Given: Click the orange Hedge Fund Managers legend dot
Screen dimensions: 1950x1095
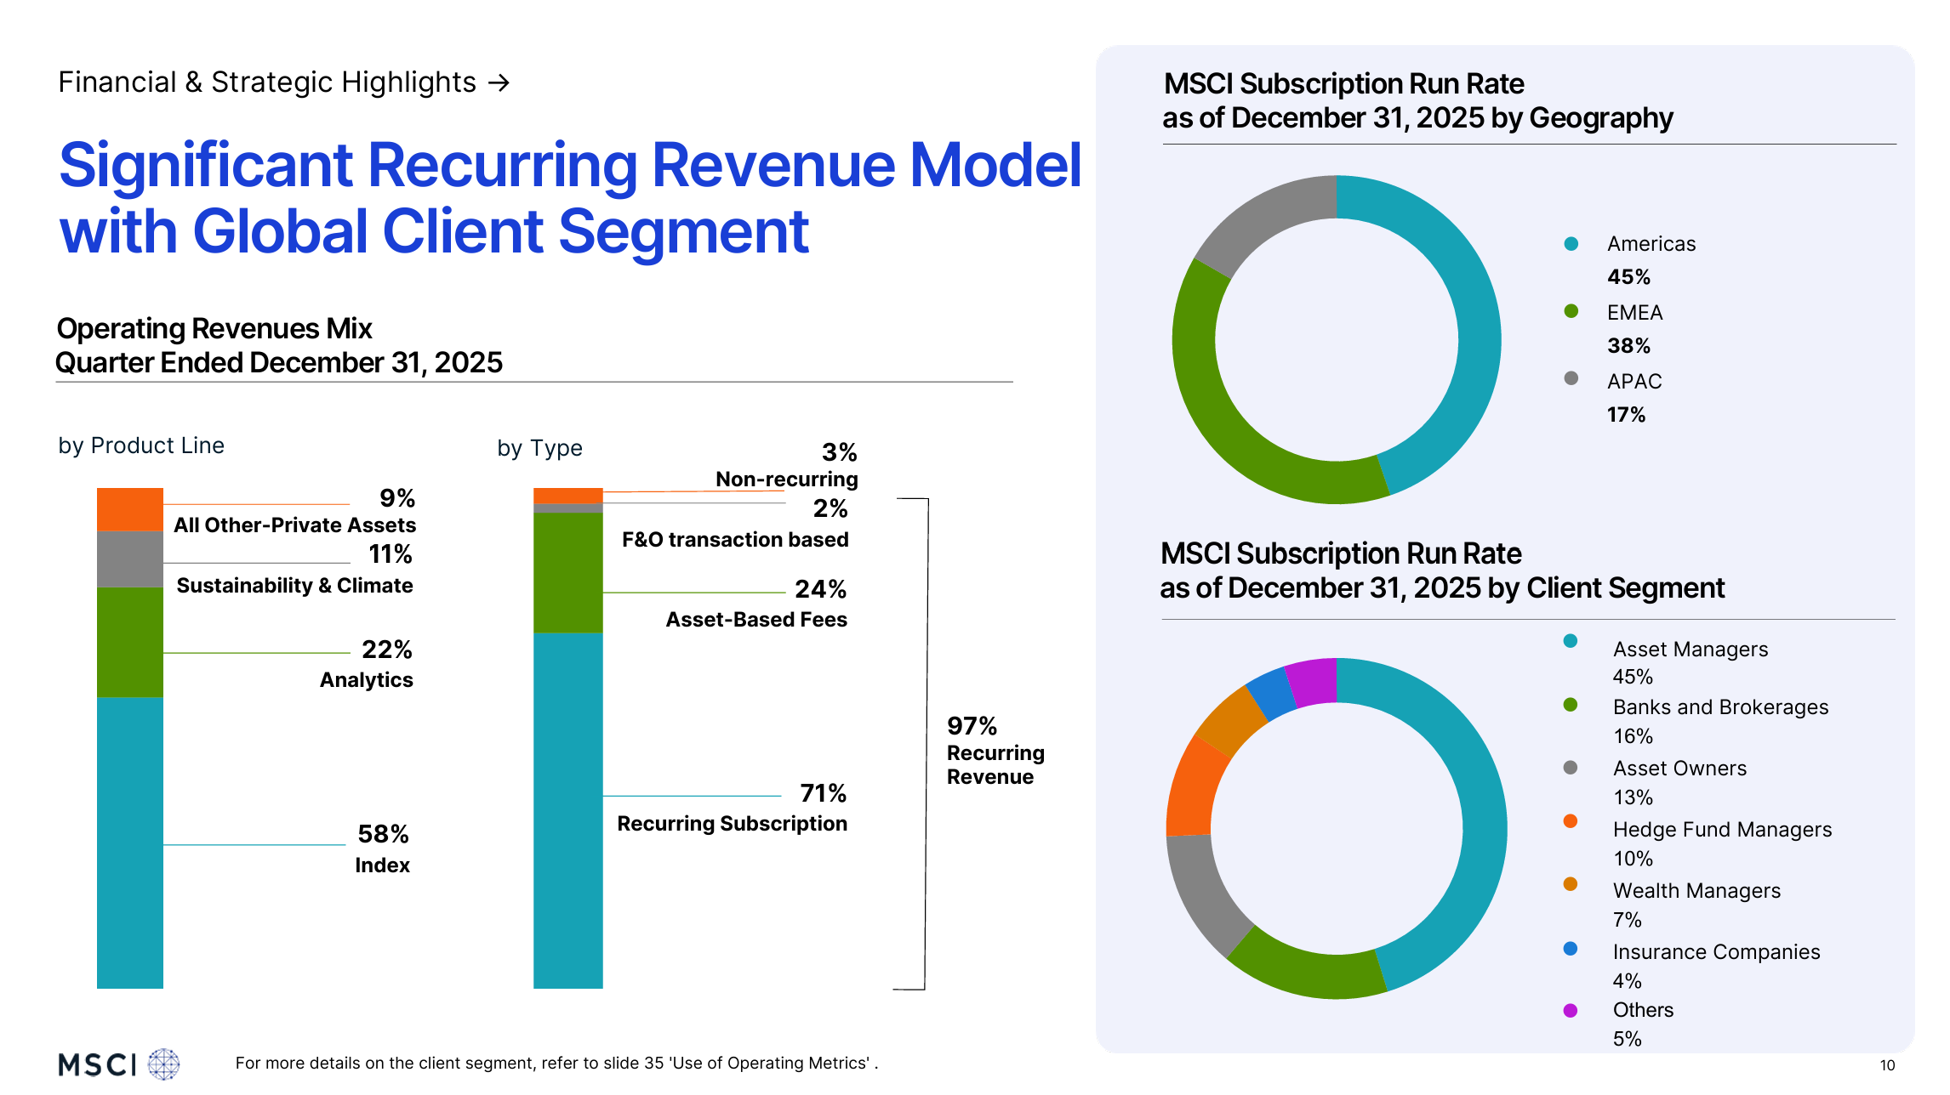Looking at the screenshot, I should [x=1570, y=821].
